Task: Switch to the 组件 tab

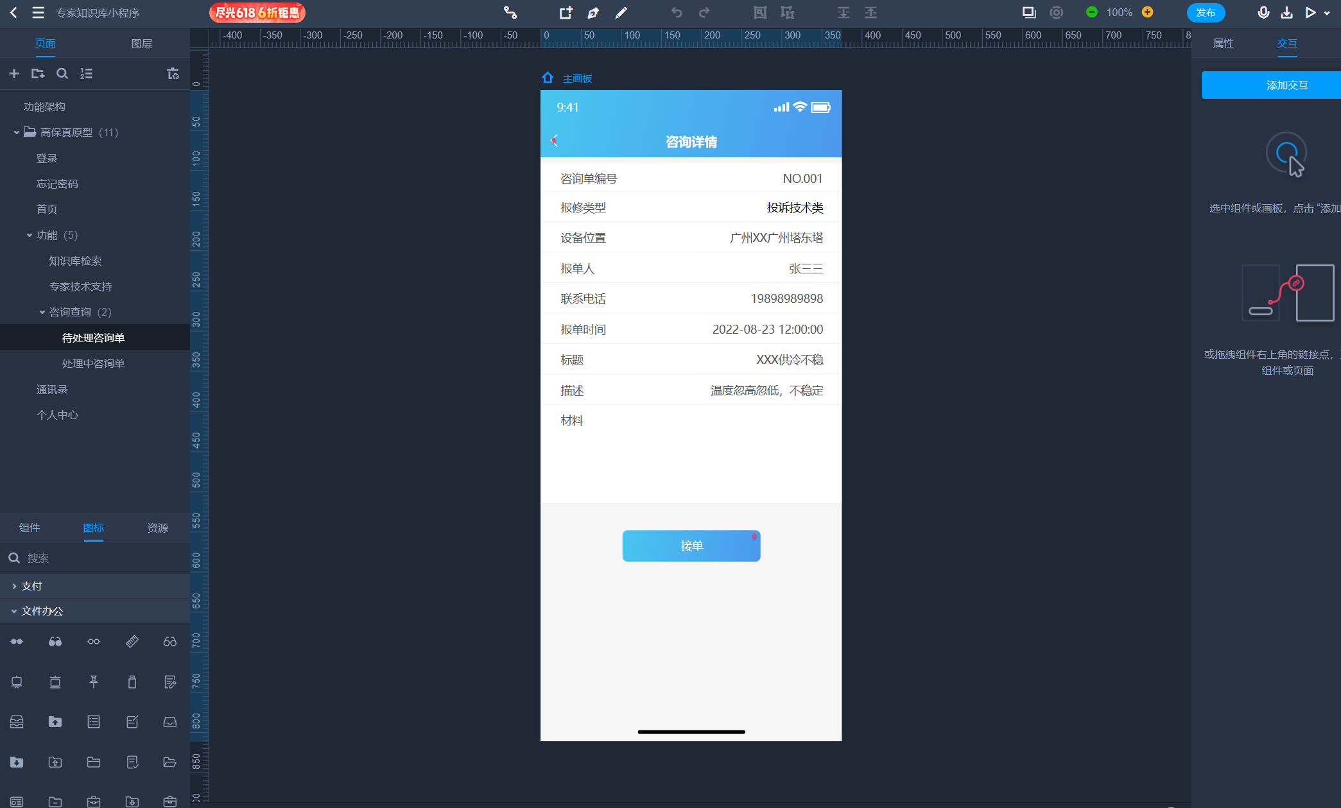Action: (30, 528)
